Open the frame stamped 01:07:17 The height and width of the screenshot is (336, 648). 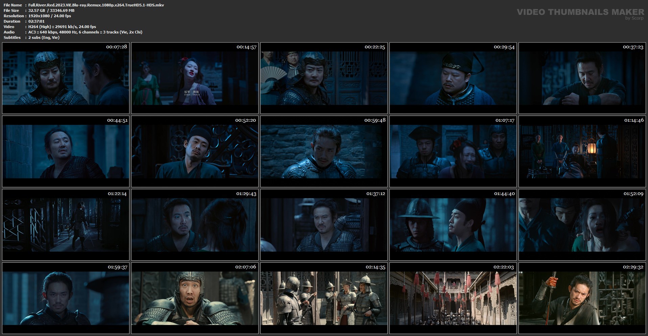coord(453,151)
